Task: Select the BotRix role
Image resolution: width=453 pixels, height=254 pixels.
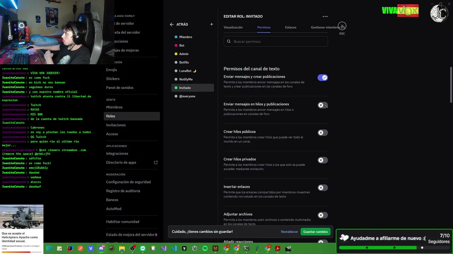Action: tap(193, 62)
